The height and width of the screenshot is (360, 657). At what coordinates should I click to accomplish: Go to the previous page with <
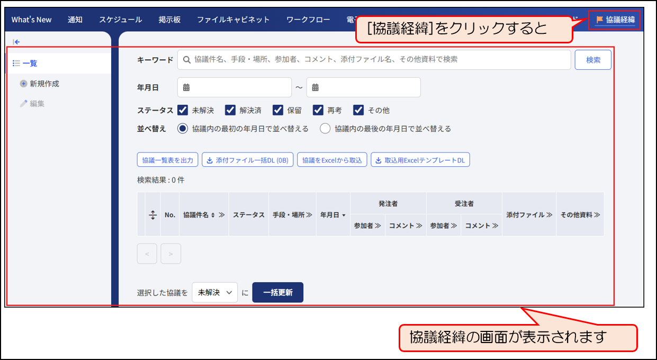(x=147, y=254)
